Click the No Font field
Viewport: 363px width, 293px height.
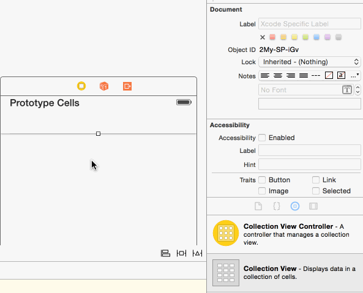pos(305,90)
